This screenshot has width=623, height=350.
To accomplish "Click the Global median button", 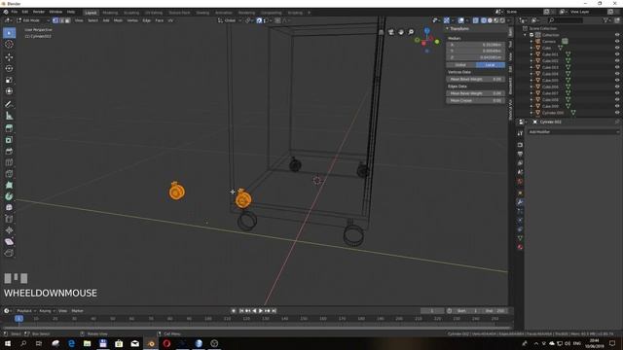I will pos(460,65).
